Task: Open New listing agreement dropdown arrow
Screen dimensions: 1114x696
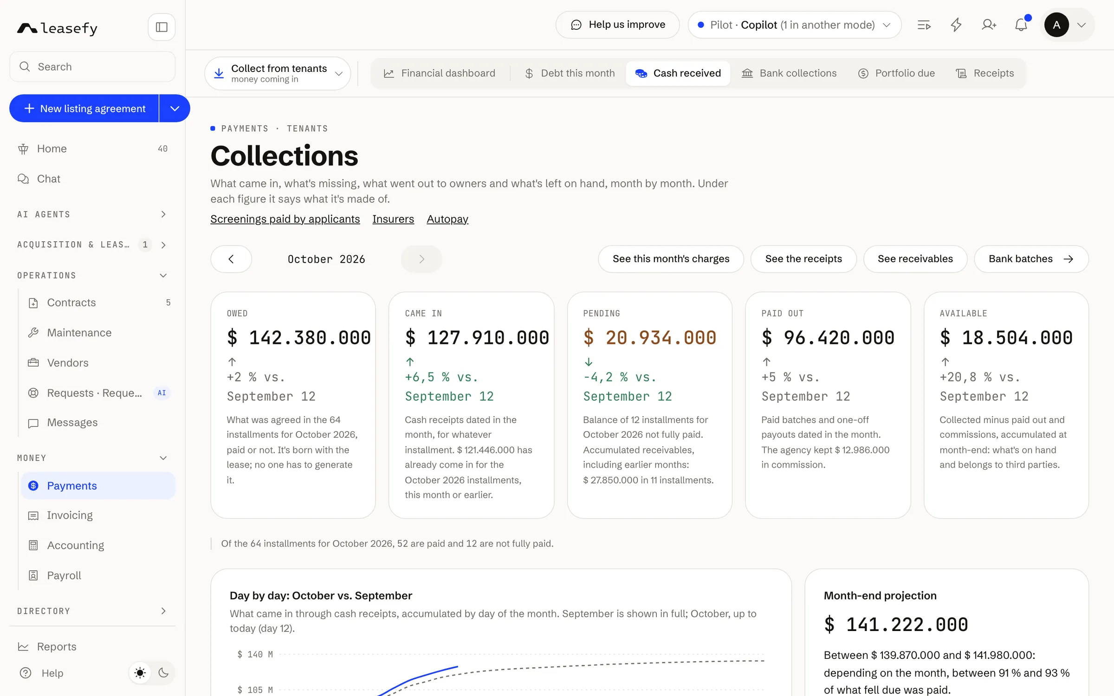Action: click(x=175, y=109)
